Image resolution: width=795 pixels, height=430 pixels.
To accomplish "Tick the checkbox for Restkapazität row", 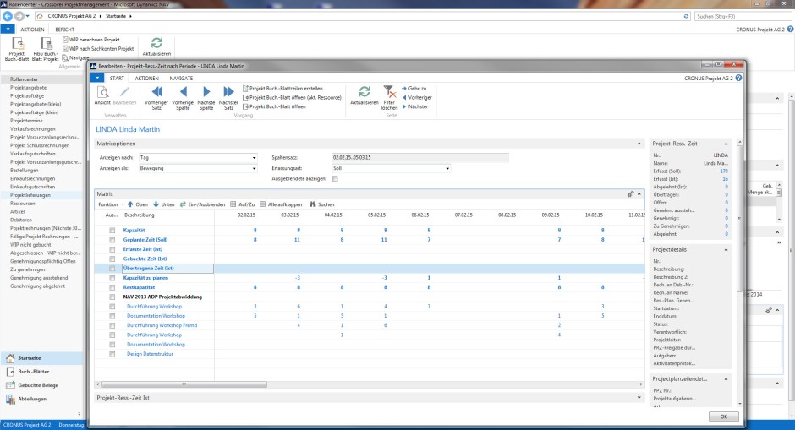I will (x=112, y=287).
